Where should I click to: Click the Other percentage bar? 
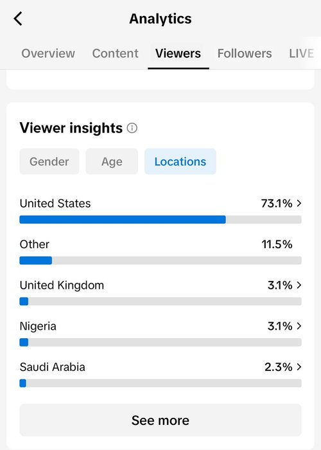160,260
